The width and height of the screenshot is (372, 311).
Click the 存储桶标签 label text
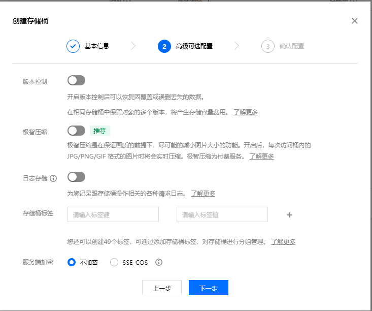(x=38, y=213)
